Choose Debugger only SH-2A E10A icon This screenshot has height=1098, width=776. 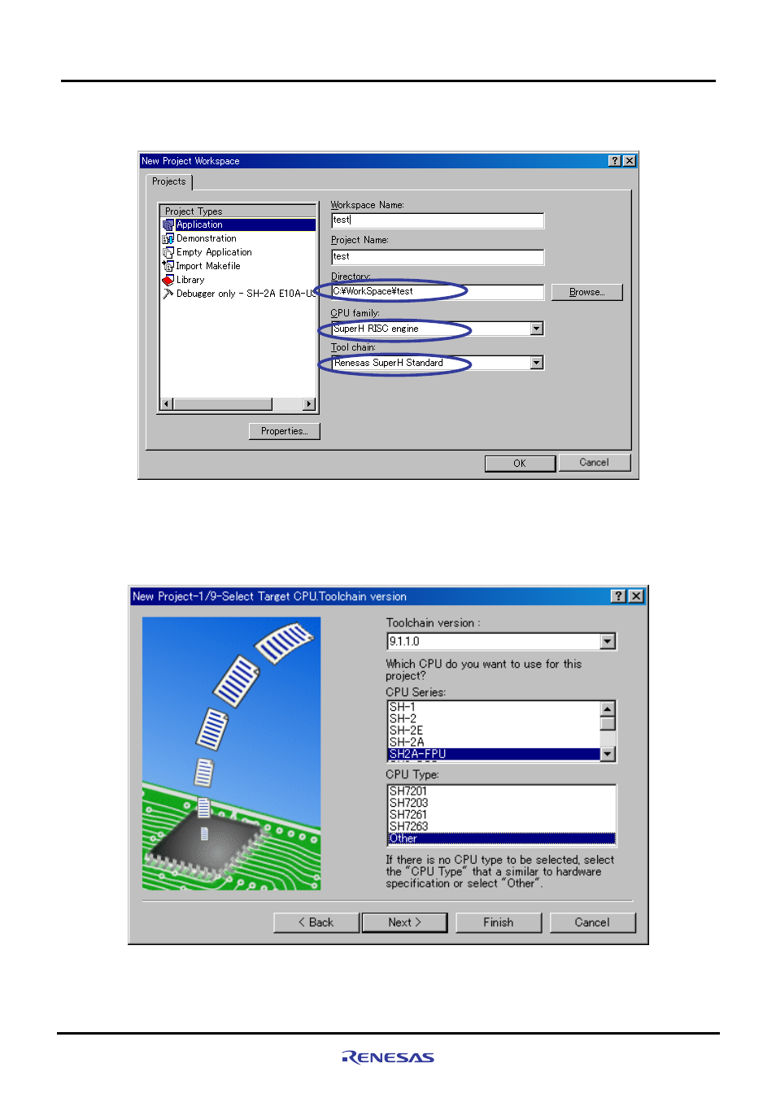click(168, 294)
